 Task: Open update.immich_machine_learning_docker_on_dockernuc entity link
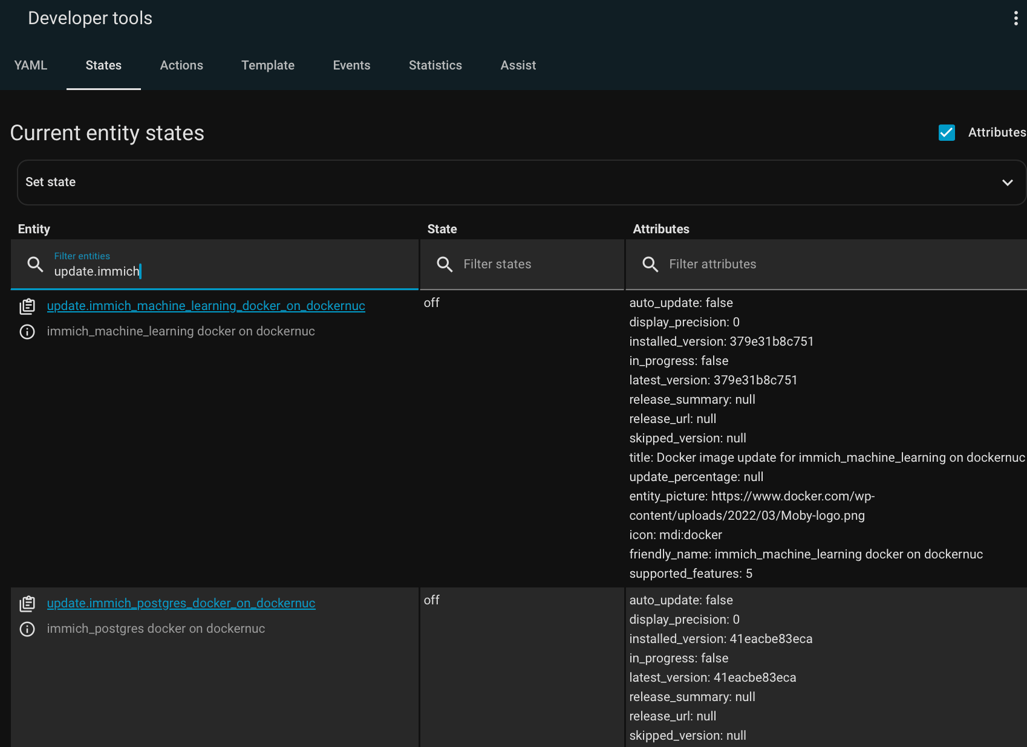click(x=206, y=306)
